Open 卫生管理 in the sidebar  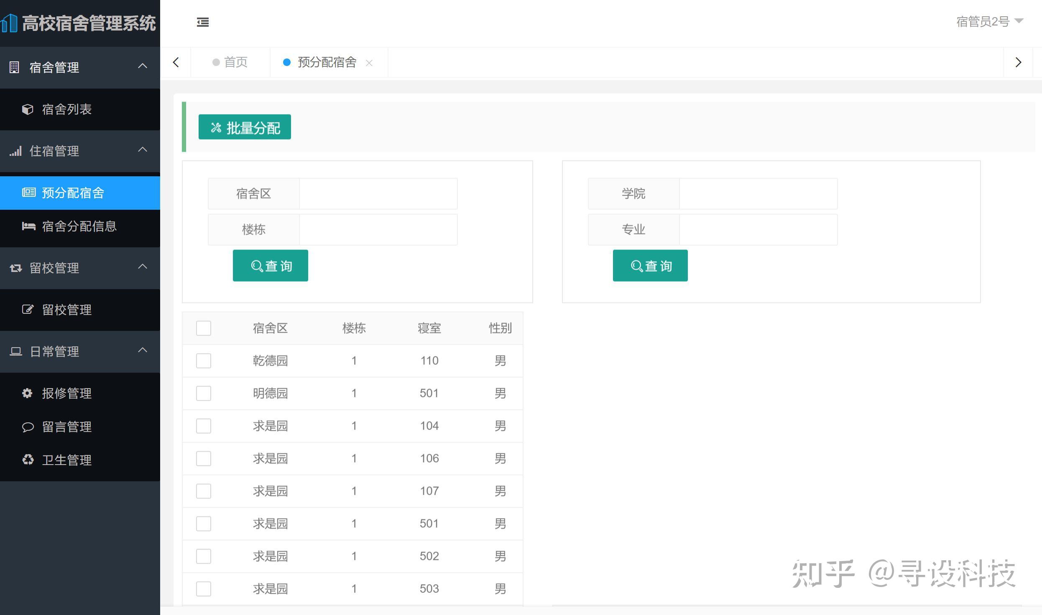(x=80, y=460)
